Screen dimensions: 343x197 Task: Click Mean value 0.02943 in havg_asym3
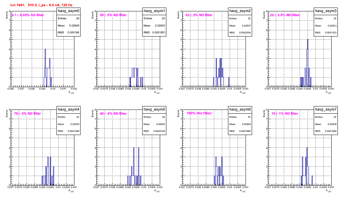click(x=332, y=26)
